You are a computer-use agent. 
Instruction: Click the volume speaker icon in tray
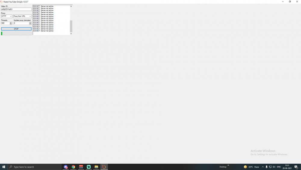pos(274,167)
